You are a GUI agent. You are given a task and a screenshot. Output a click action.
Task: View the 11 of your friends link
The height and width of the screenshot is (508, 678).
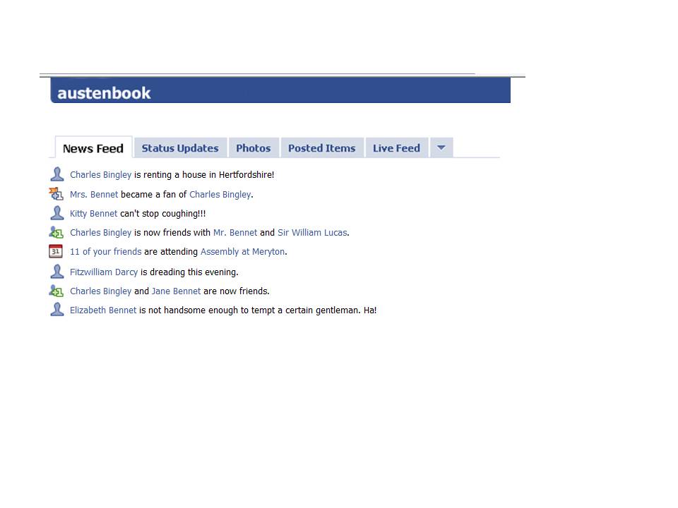tap(105, 251)
